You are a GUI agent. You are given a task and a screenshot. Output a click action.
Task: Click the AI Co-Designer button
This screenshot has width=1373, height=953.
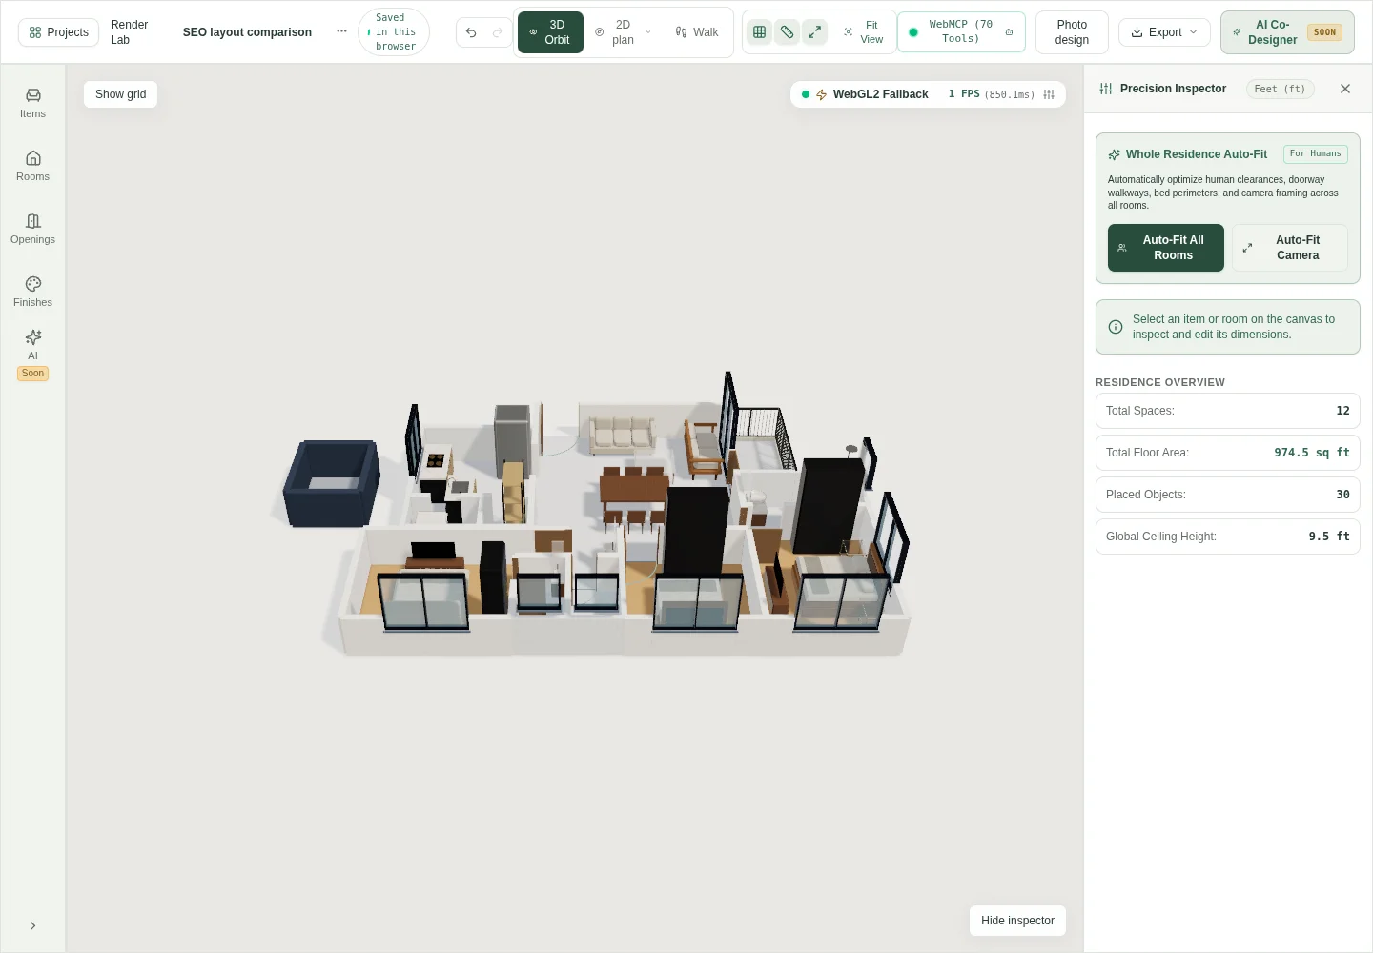point(1287,32)
